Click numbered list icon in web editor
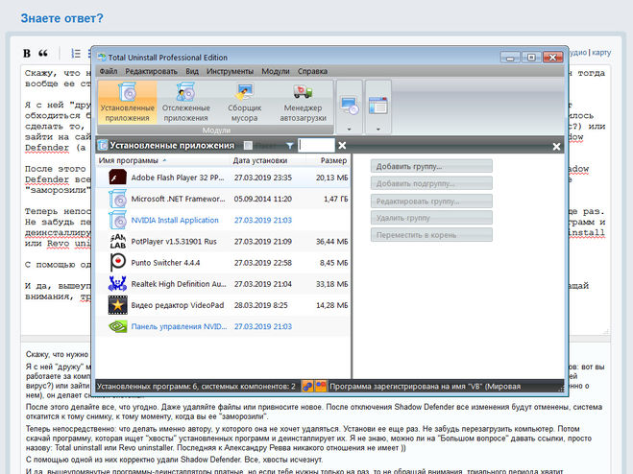The image size is (633, 474). point(76,53)
